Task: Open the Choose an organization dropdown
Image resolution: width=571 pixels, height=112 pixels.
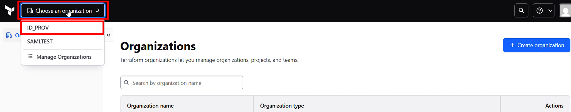Action: [x=63, y=11]
